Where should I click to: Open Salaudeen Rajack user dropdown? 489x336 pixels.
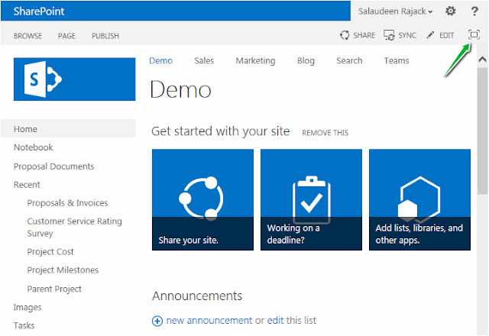coord(395,11)
